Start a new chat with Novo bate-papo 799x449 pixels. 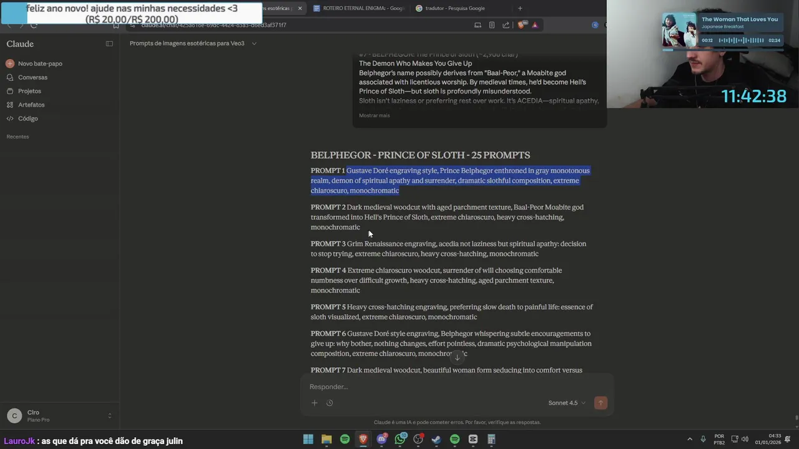point(34,64)
